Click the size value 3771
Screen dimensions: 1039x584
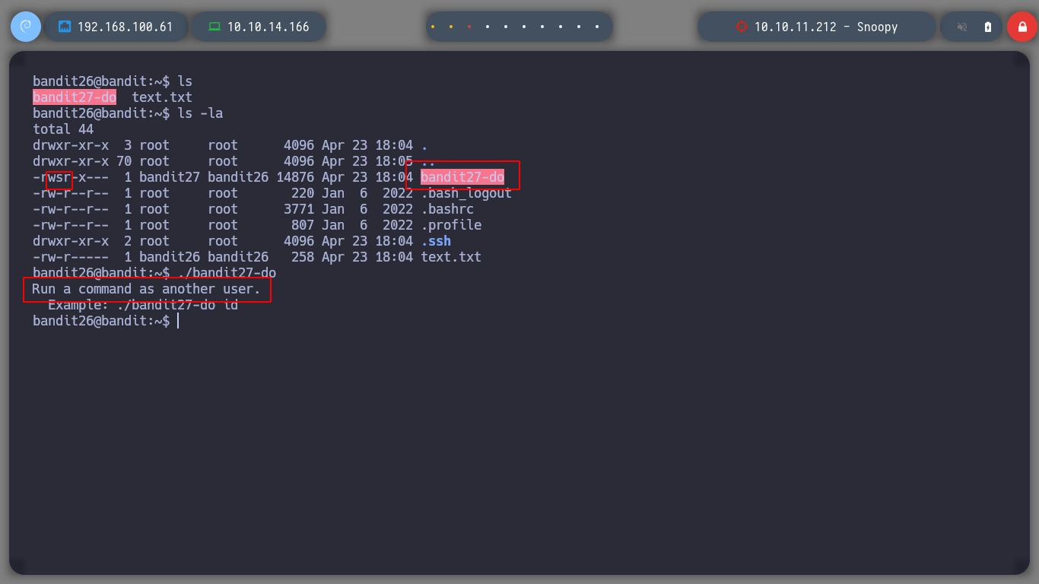[x=299, y=209]
